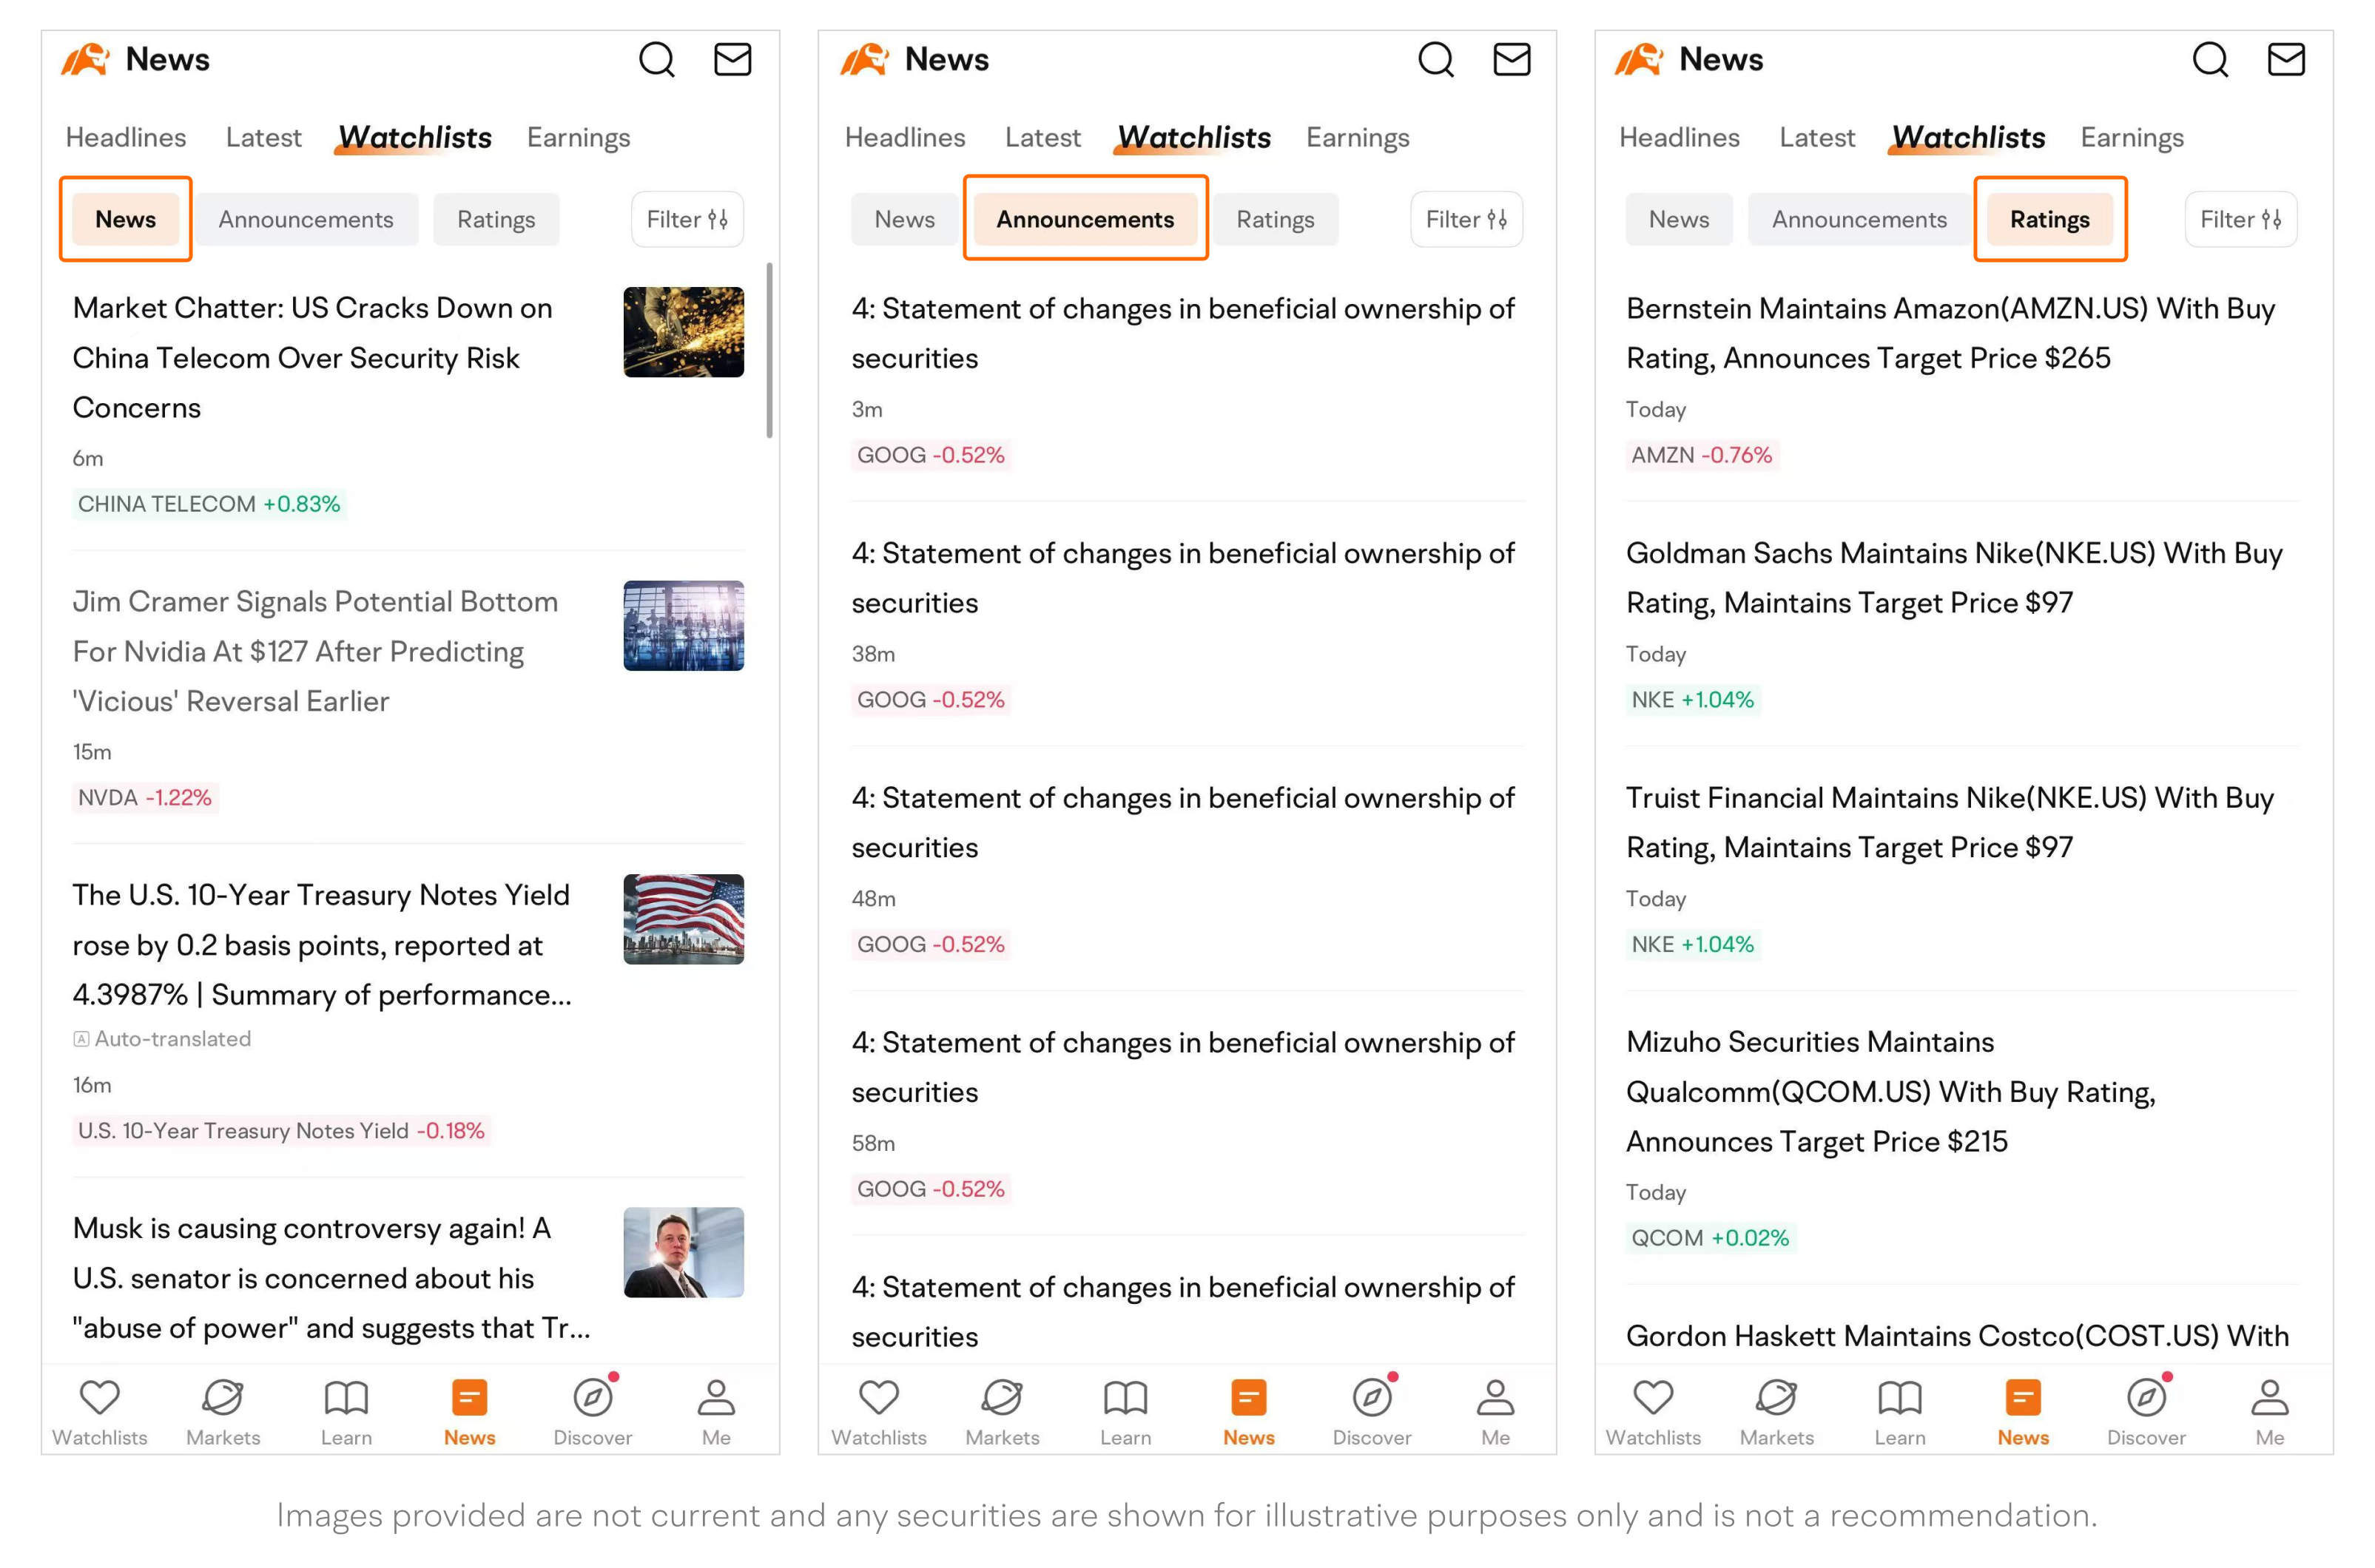Screen dimensions: 2375x1568
Task: Open Filter options in left screen
Action: click(x=687, y=219)
